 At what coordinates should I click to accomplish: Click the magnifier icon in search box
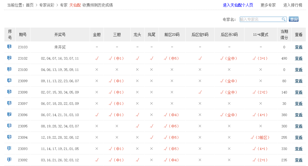[284, 19]
